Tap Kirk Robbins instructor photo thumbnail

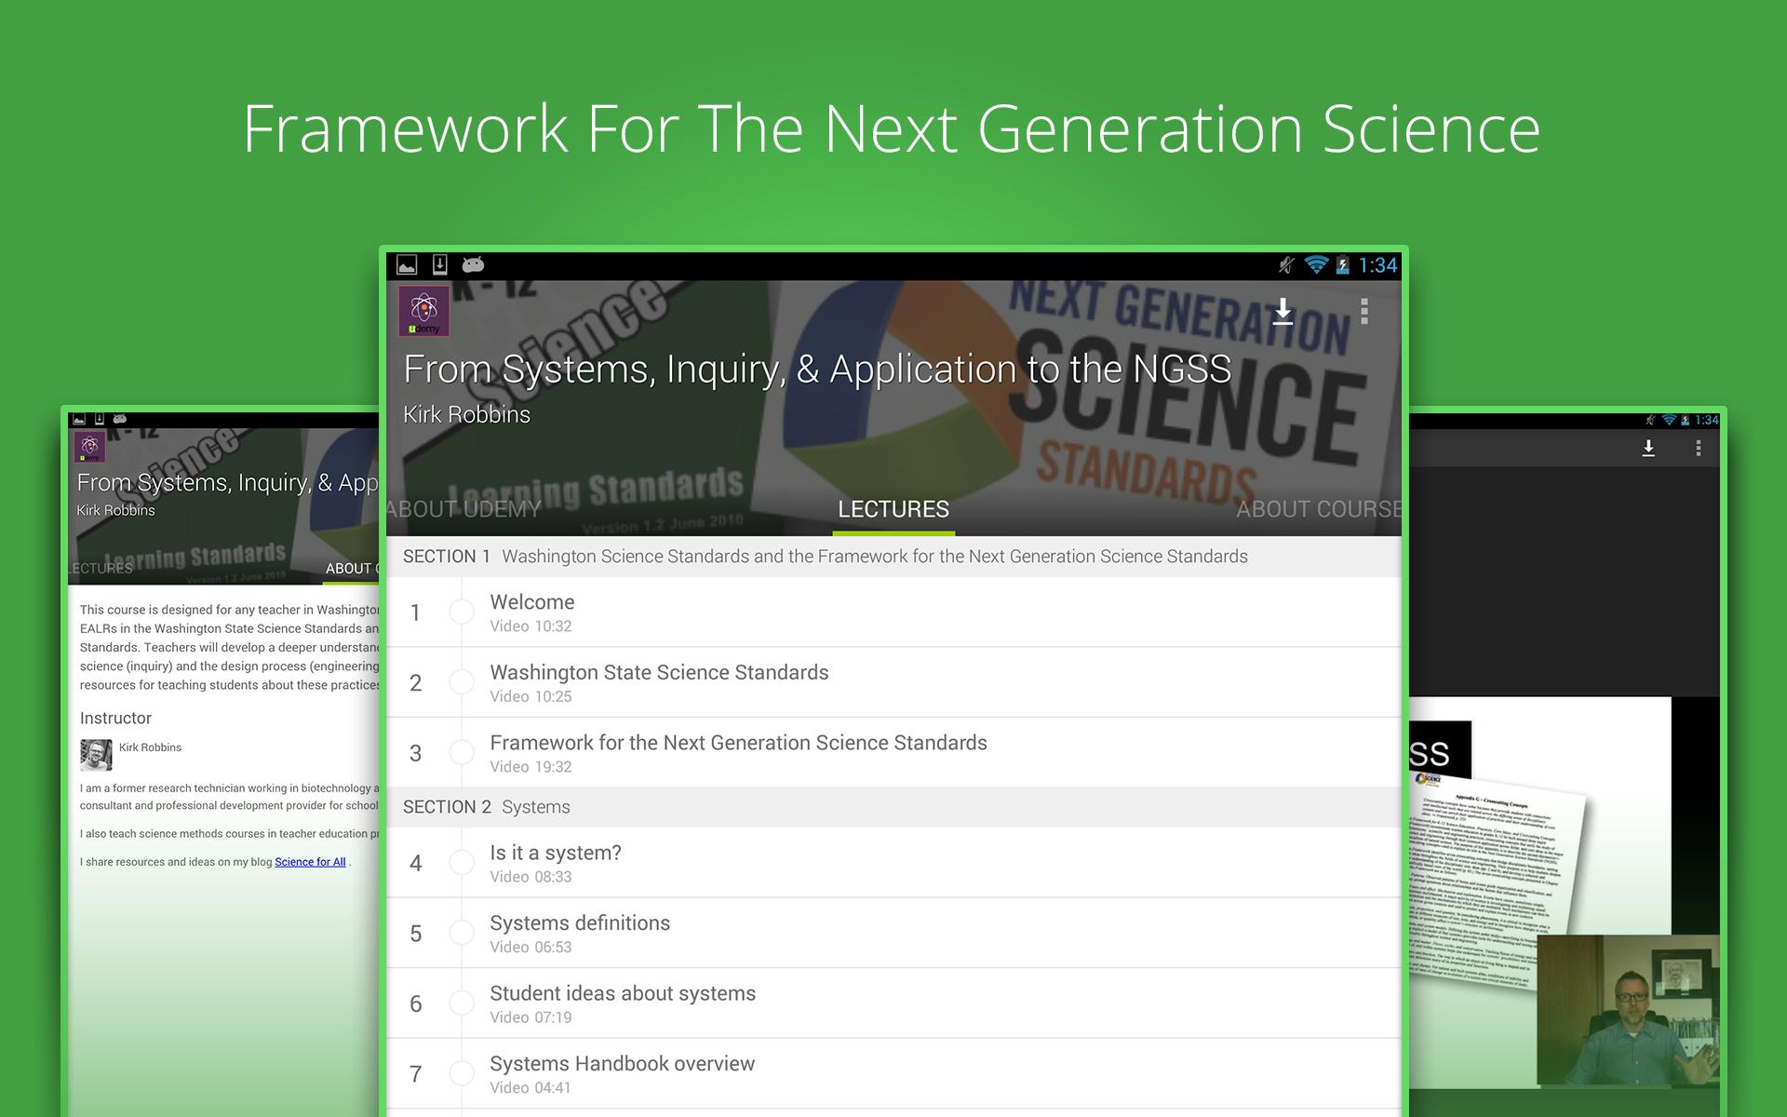click(x=96, y=755)
